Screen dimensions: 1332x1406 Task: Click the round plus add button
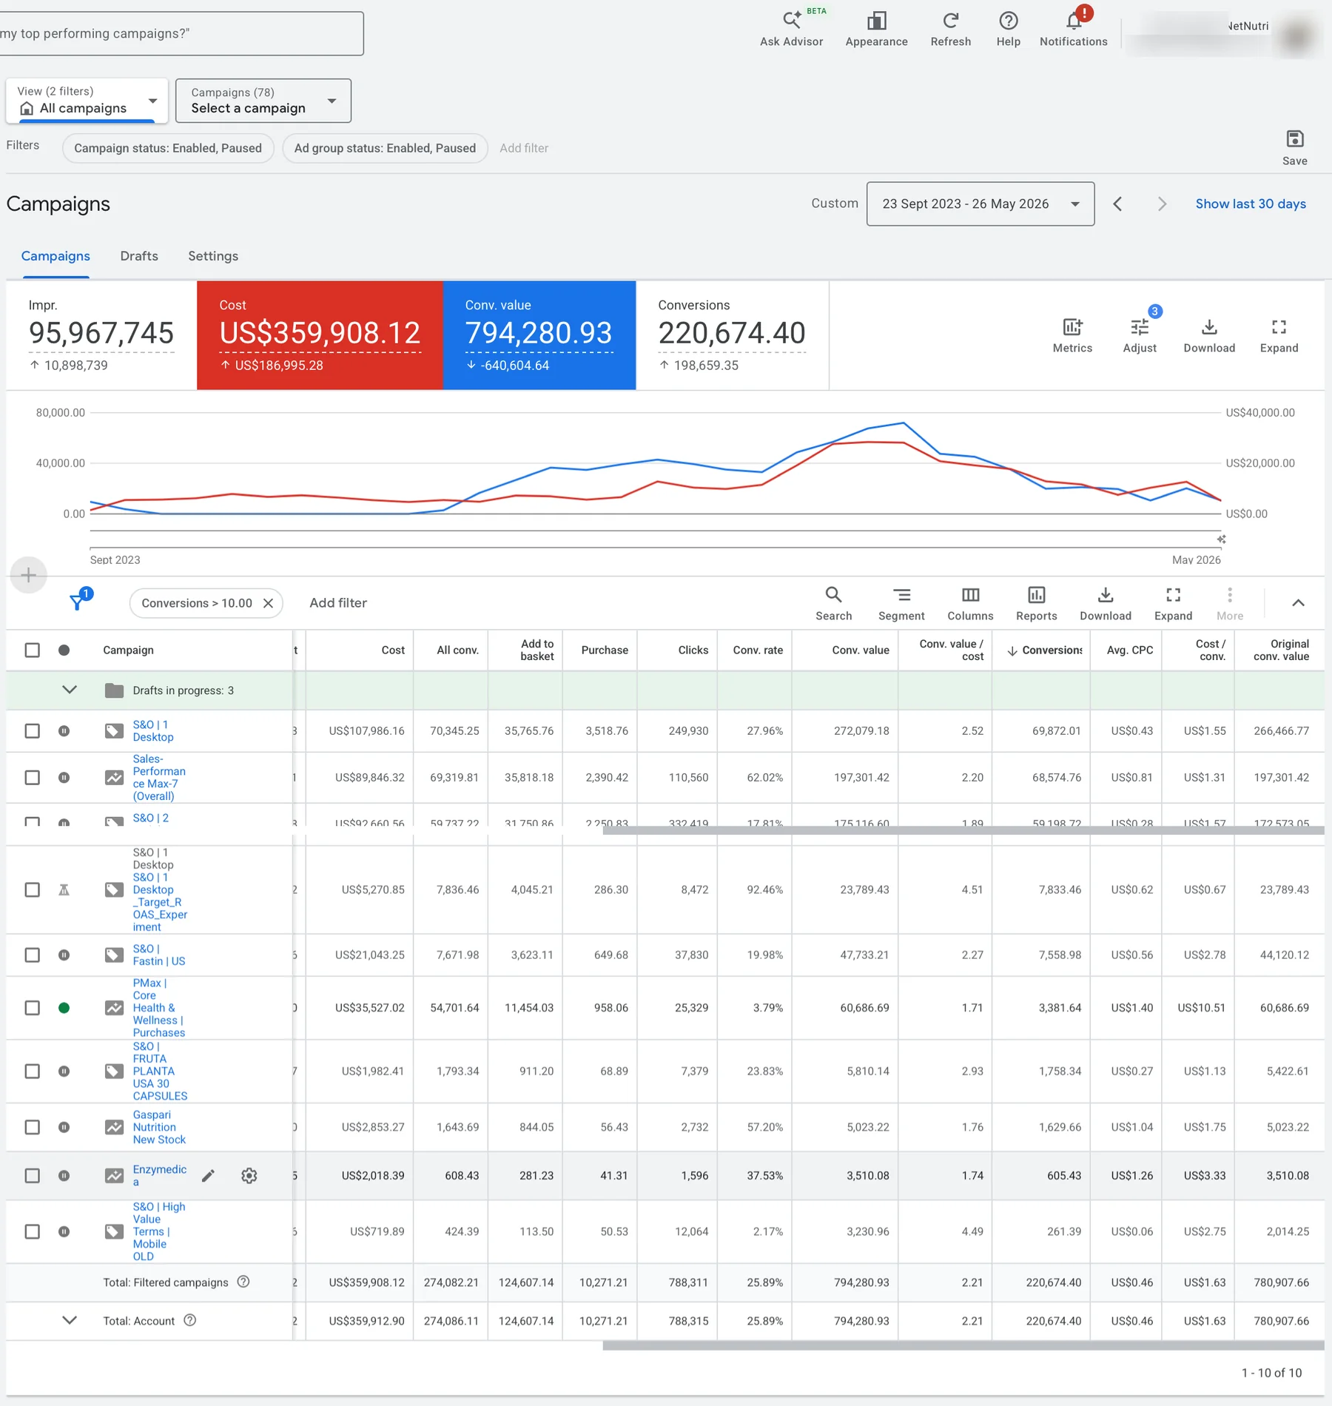29,575
